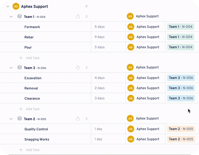Viewport: 199px width, 155px height.
Task: Click the Team 1 stacked layers icon
Action: point(20,16)
